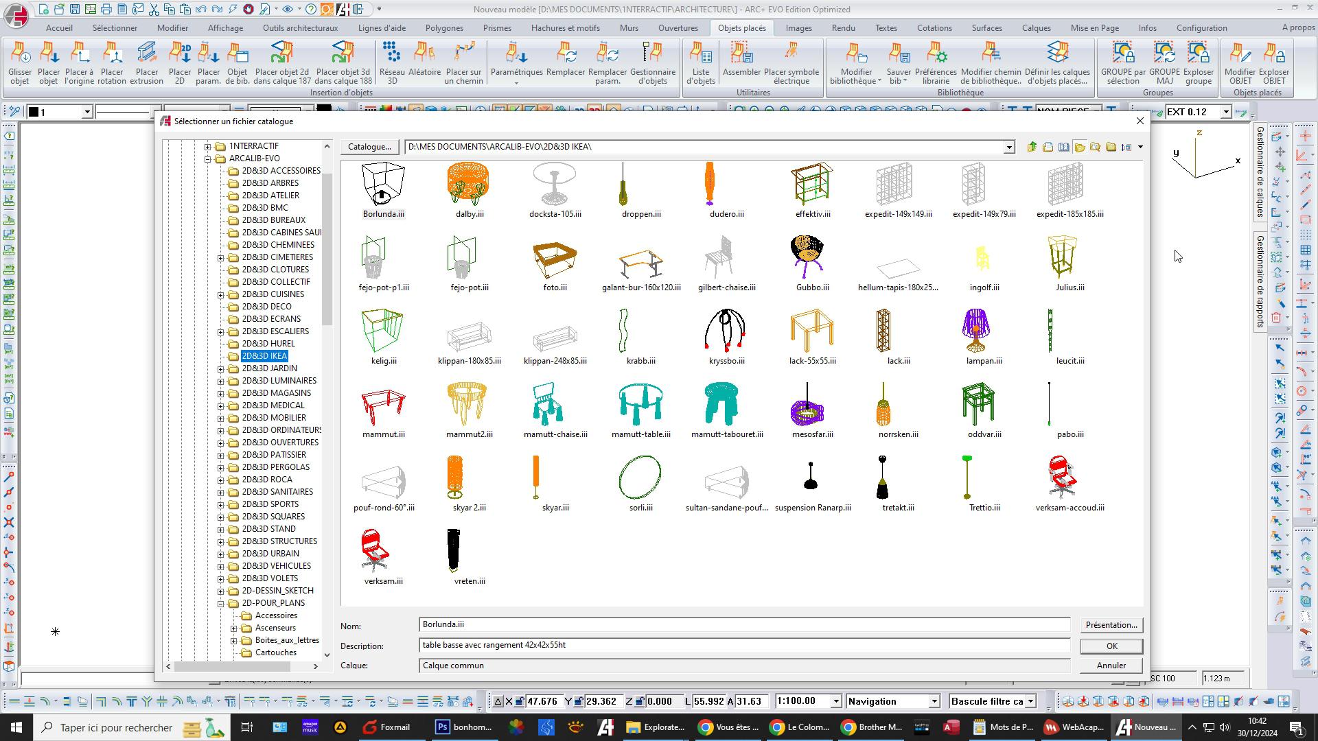Open the 1:100.00 scale dropdown
Viewport: 1318px width, 741px height.
click(835, 701)
